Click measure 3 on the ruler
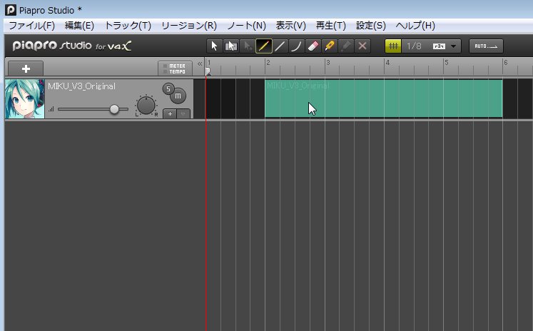 [328, 63]
